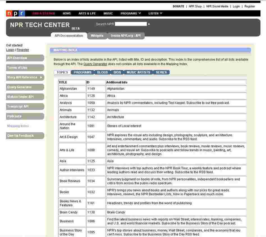Open the Music menu item

click(108, 13)
